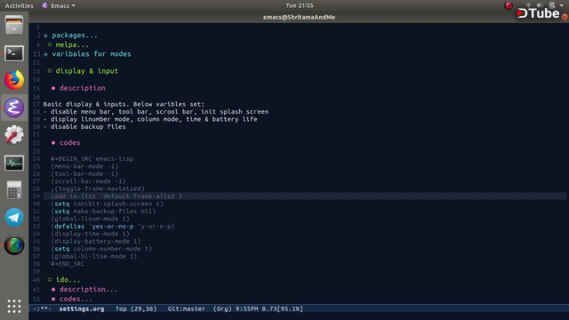Place cursor on ;(toggle-frame-maximized) line
The width and height of the screenshot is (569, 320).
pos(98,188)
